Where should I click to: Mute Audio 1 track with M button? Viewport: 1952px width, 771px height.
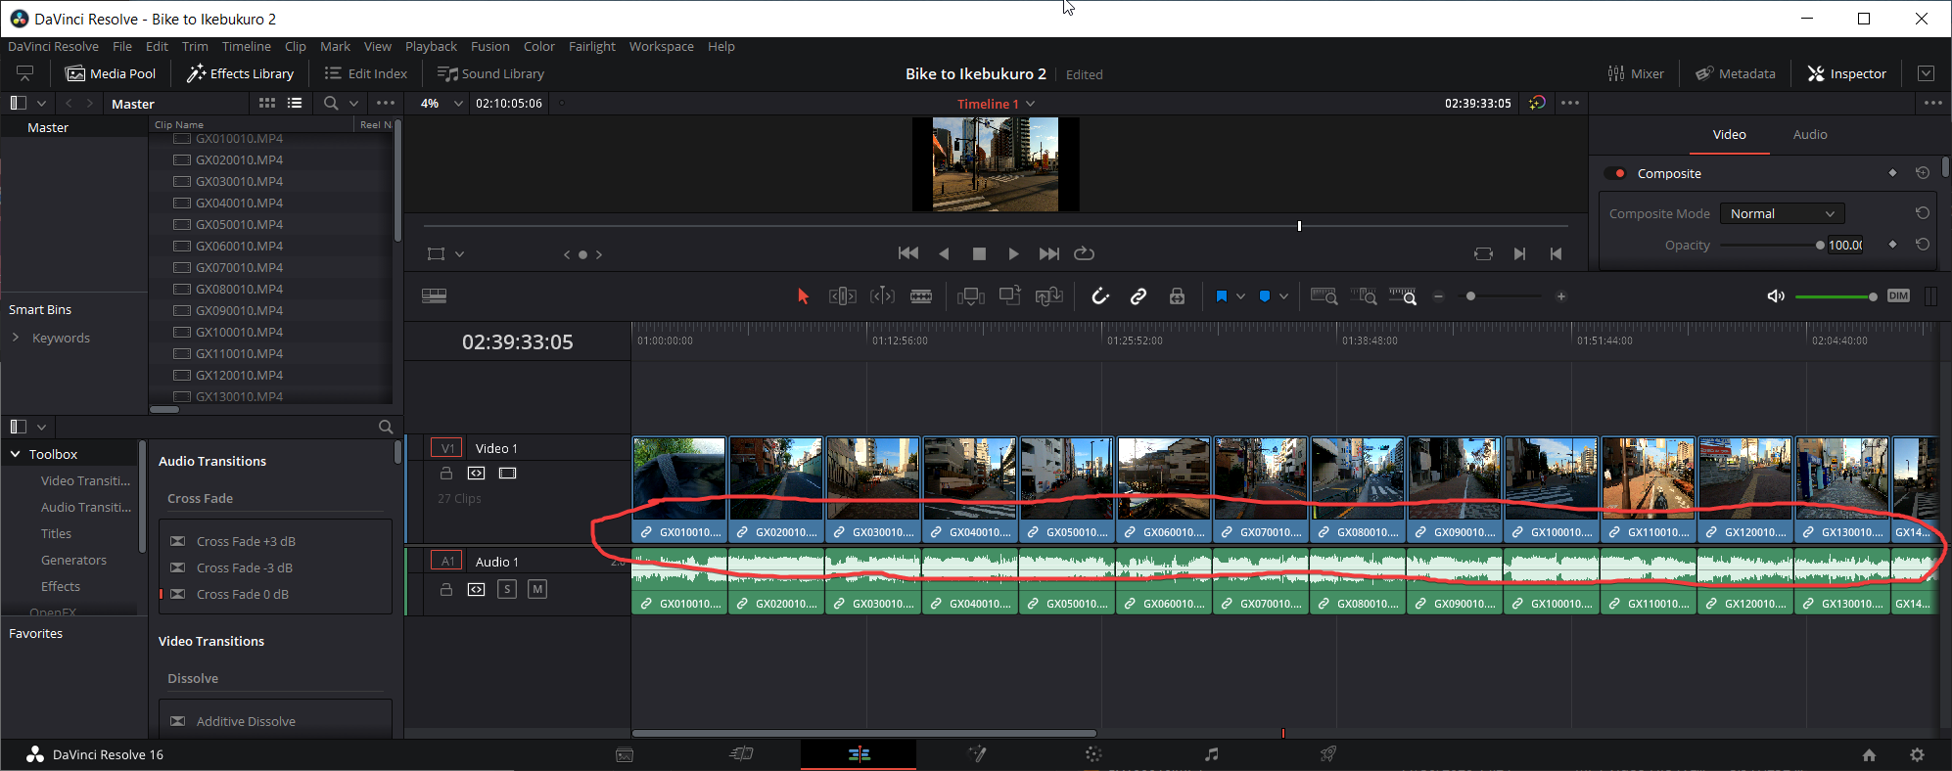(537, 589)
